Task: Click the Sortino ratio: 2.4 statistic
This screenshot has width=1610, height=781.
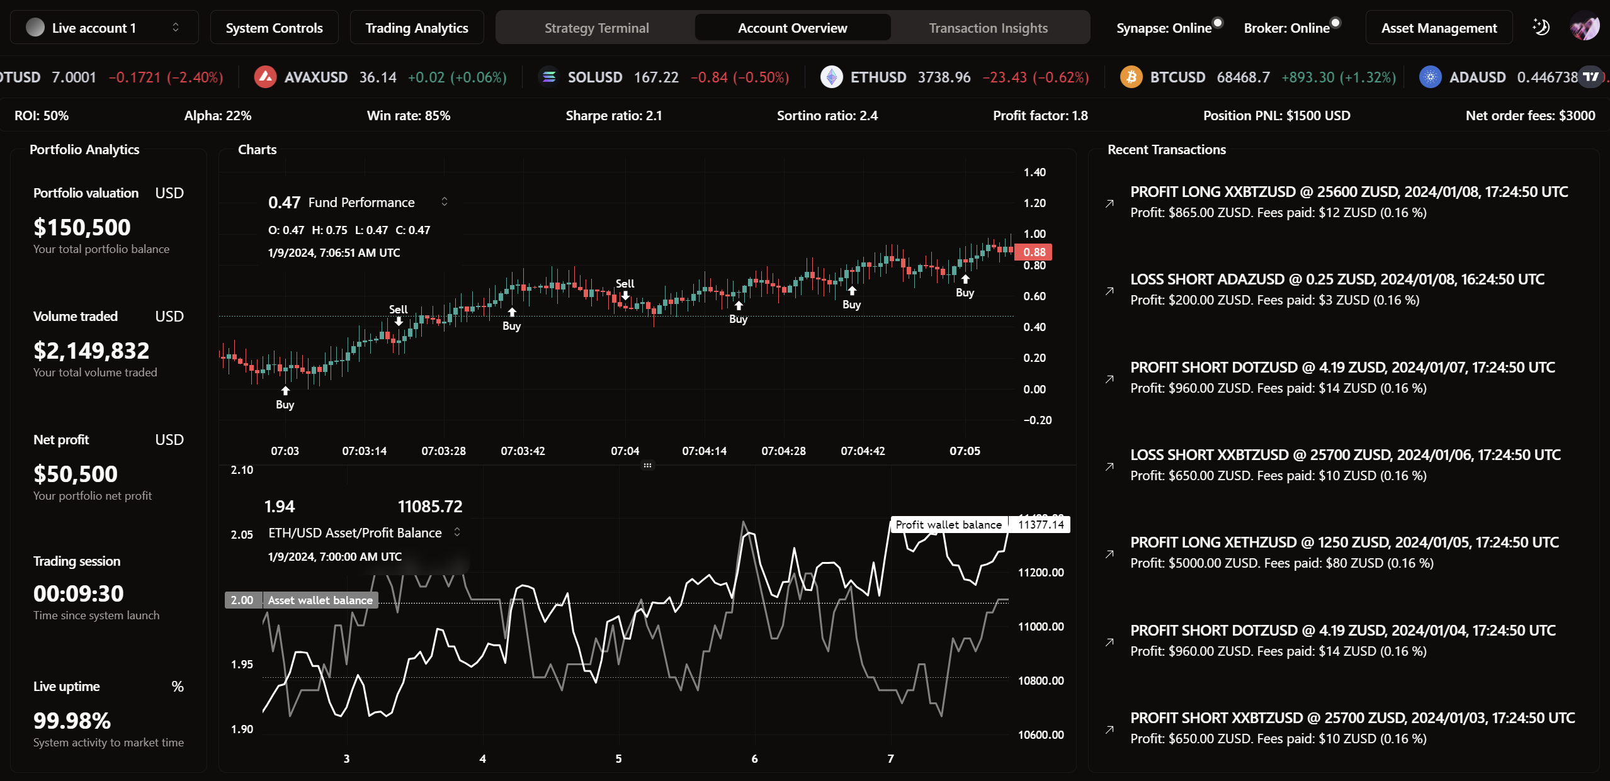Action: coord(827,116)
